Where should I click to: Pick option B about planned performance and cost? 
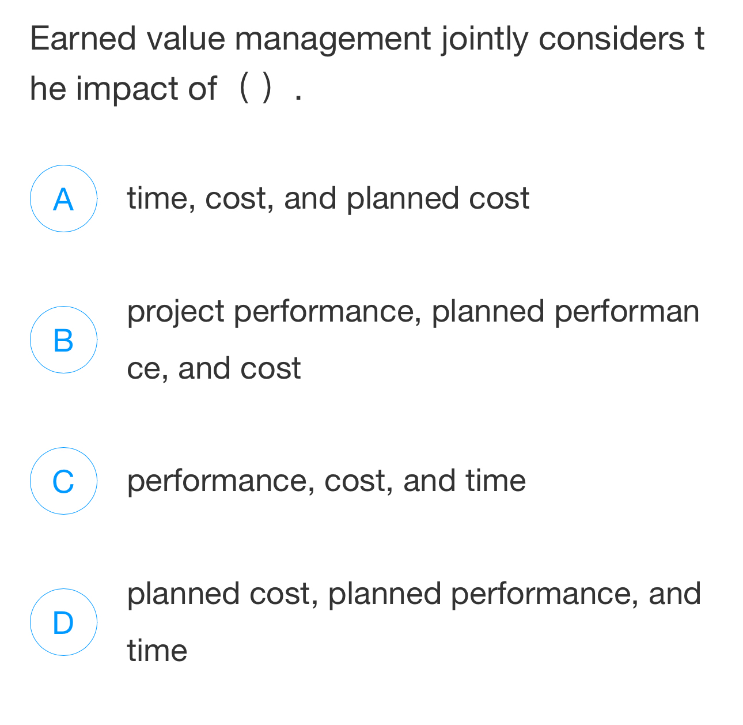coord(403,339)
